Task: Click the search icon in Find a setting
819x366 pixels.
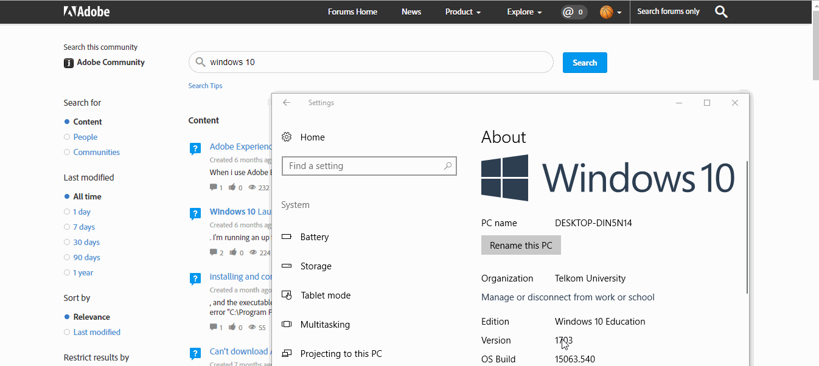Action: 448,166
